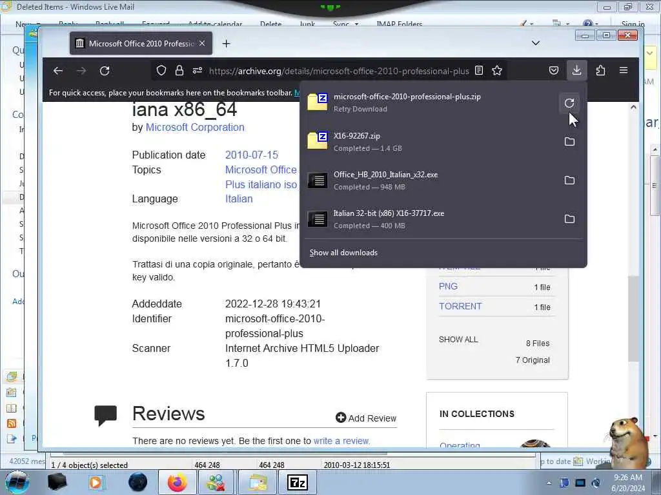Viewport: 661px width, 495px height.
Task: Click Sign in in Windows Live Mail
Action: (x=633, y=24)
